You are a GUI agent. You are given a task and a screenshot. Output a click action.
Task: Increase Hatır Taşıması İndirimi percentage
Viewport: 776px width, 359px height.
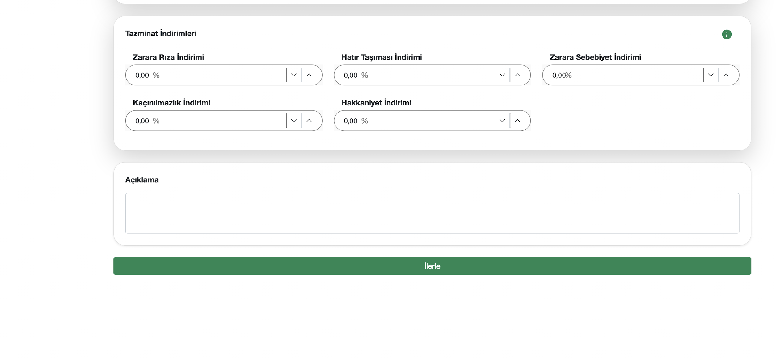pos(517,75)
